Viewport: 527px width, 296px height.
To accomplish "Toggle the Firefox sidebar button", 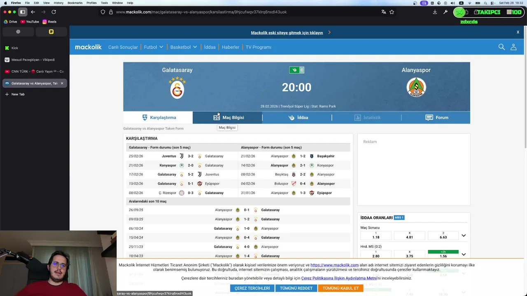I will pos(23,12).
